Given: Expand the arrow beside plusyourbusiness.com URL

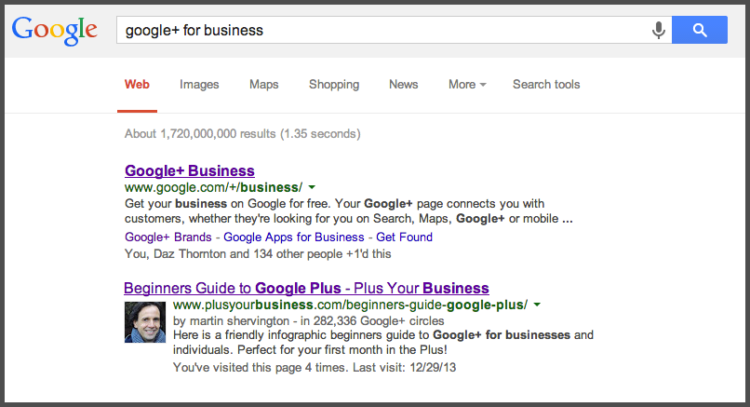Looking at the screenshot, I should click(537, 305).
